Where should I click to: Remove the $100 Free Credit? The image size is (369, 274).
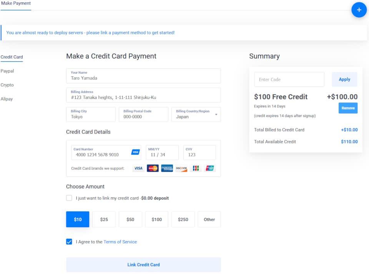pos(348,108)
